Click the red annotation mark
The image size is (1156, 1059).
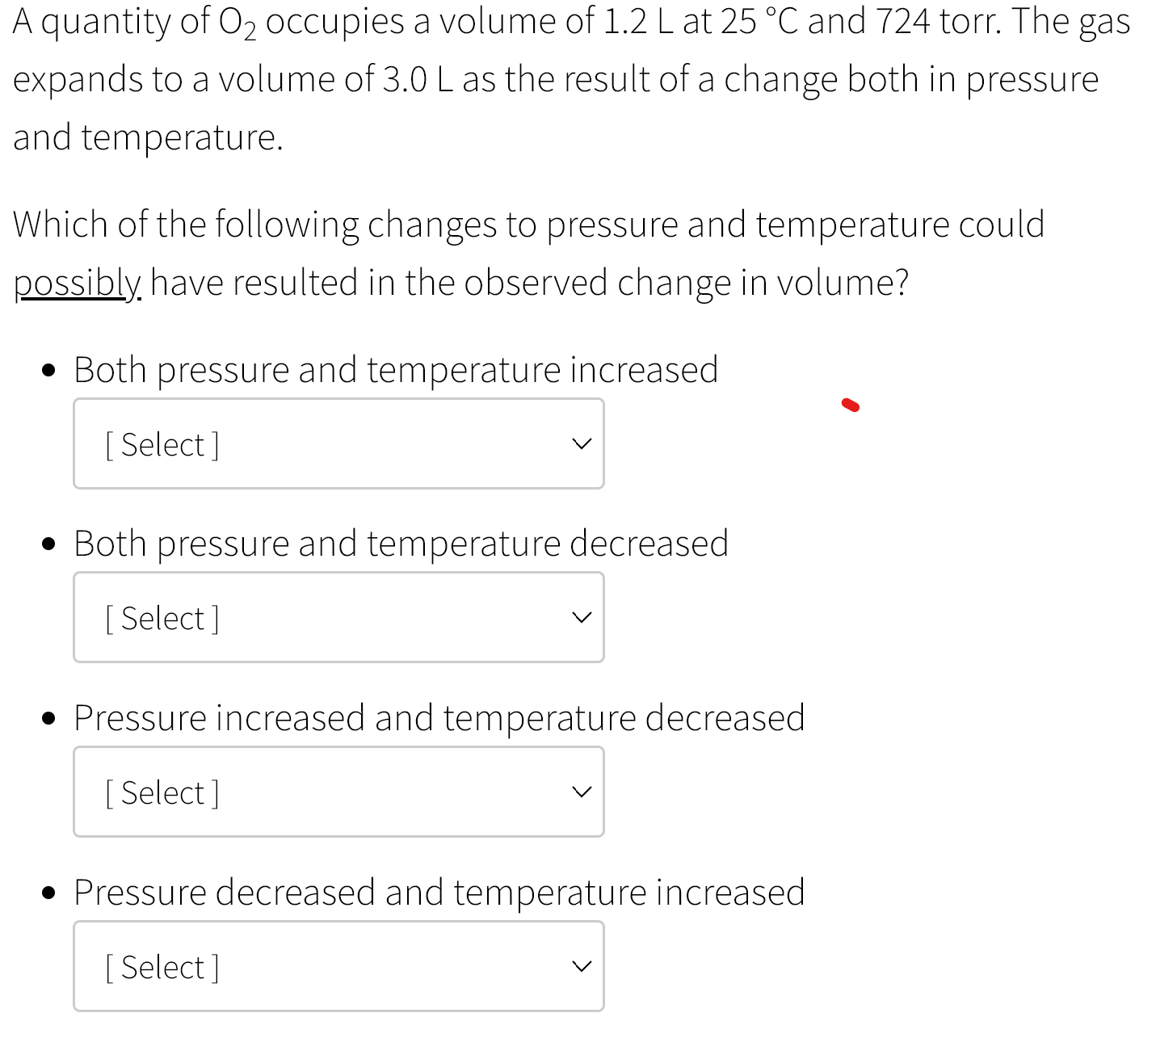pyautogui.click(x=850, y=404)
